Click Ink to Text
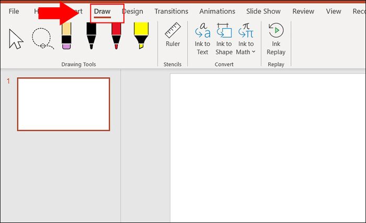Viewport: 366px width, 223px height. [202, 39]
